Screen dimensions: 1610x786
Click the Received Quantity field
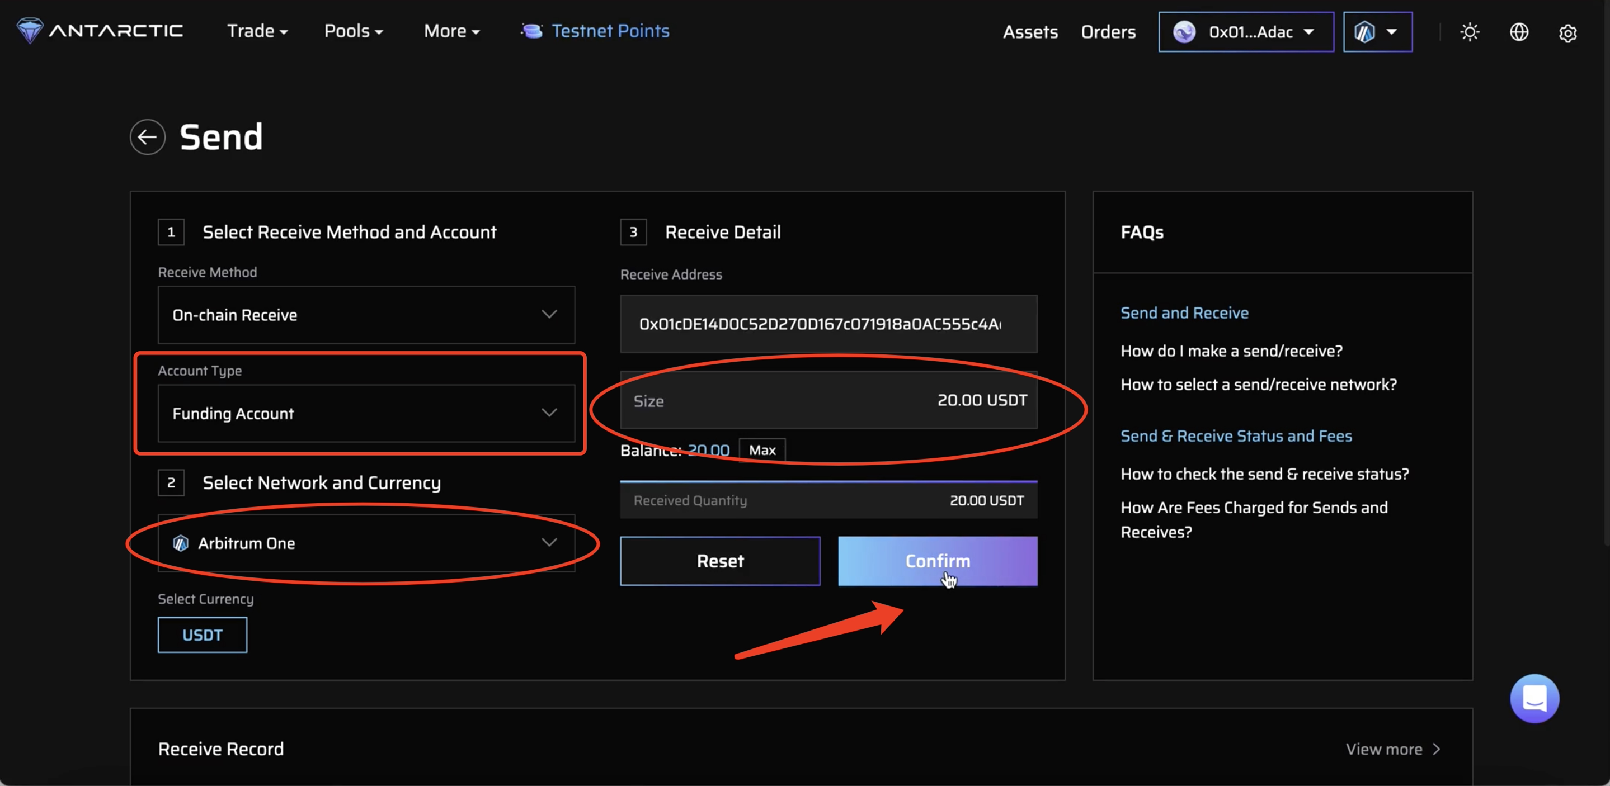tap(828, 500)
